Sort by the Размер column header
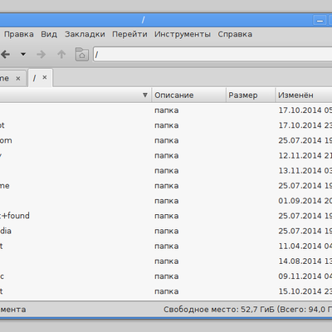The image size is (332, 332). point(251,95)
